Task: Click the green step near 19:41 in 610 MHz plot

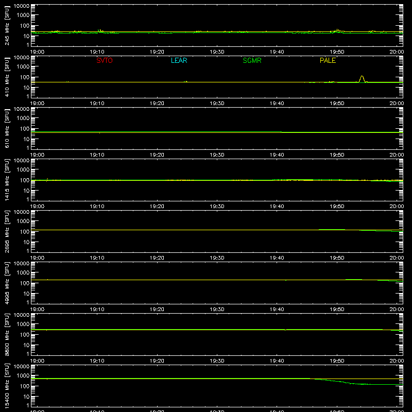Action: tap(281, 132)
